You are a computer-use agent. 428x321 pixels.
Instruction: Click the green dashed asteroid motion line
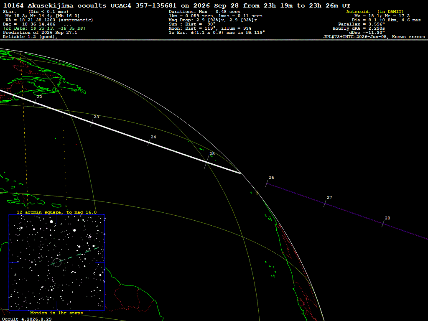coord(75,256)
